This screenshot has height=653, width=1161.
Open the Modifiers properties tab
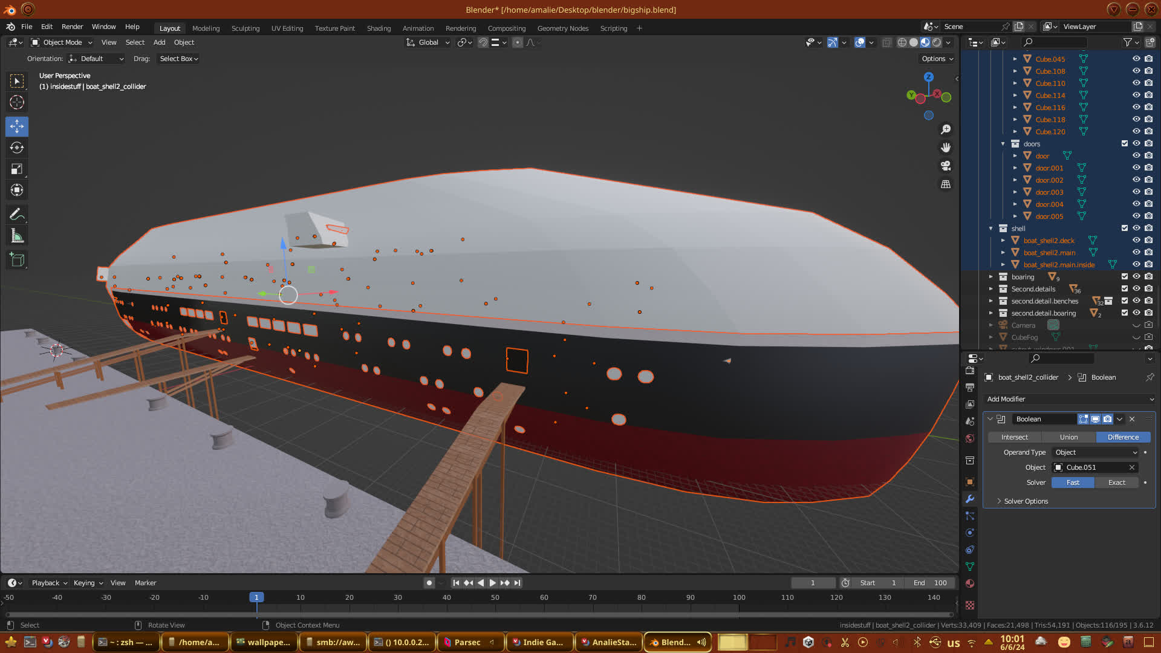coord(970,499)
